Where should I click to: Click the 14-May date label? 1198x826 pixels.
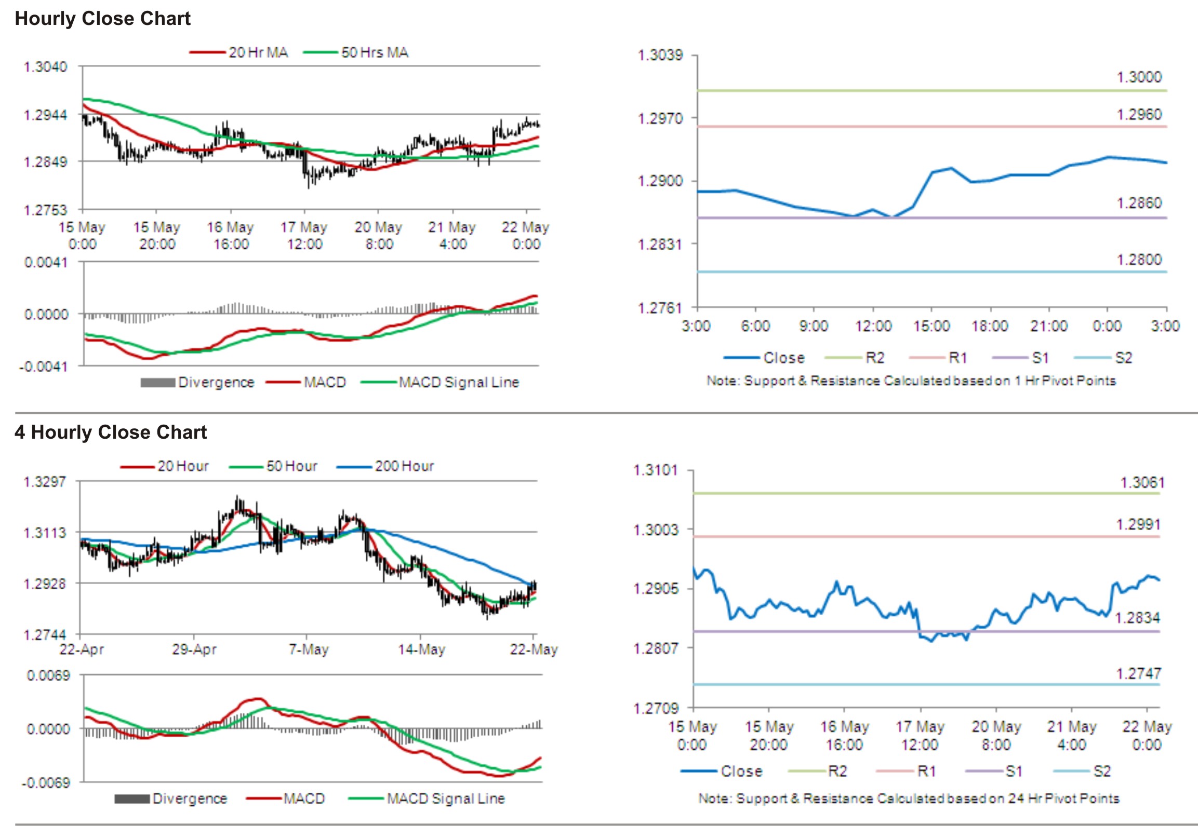pyautogui.click(x=421, y=649)
